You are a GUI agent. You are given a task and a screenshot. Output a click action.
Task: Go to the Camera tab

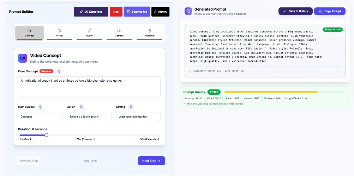[119, 33]
